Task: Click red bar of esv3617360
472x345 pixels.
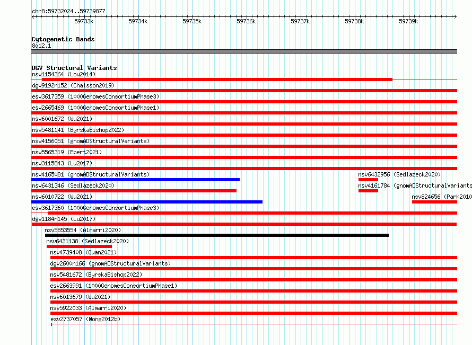Action: pyautogui.click(x=252, y=213)
